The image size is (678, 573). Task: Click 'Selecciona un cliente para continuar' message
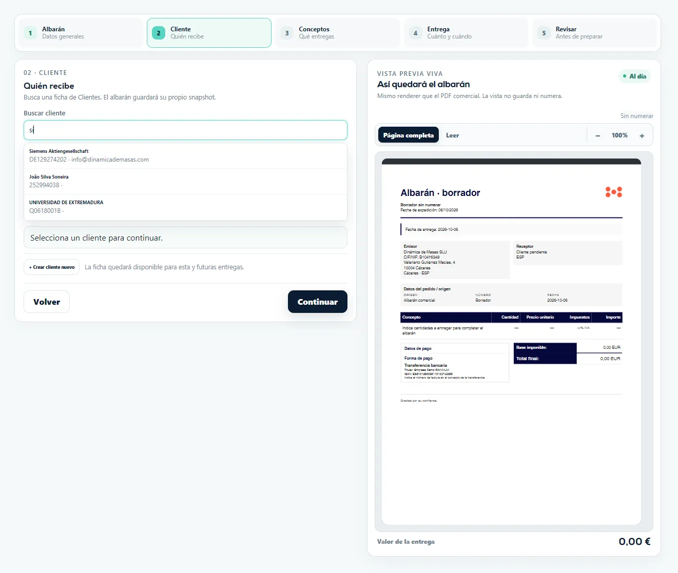[185, 238]
